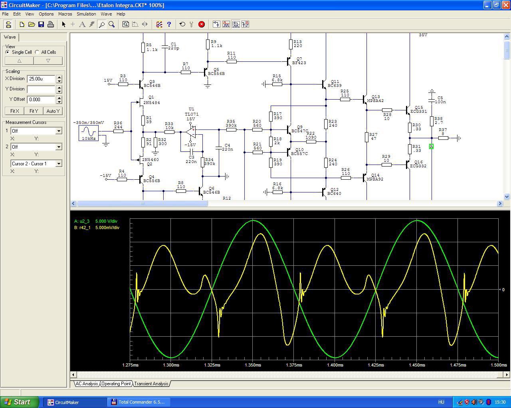
Task: Save the circuit using the floppy icon
Action: (x=41, y=24)
